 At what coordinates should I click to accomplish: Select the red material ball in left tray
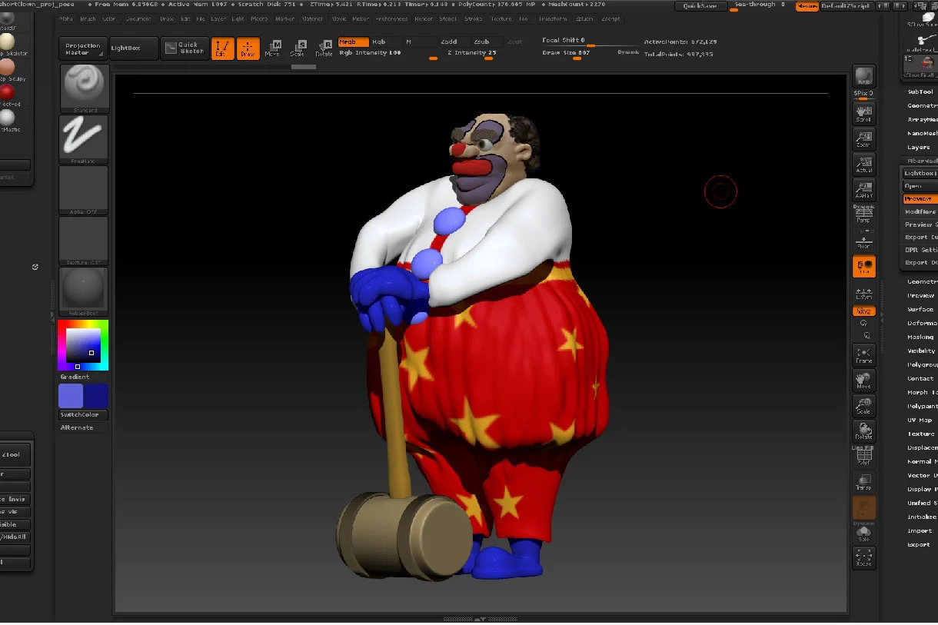click(x=7, y=92)
